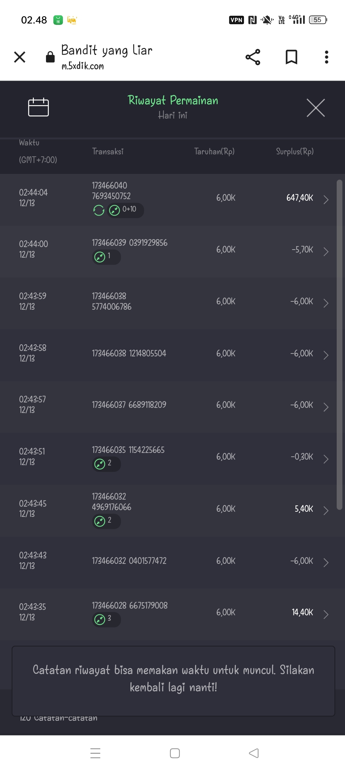Screen dimensions: 345x771
Task: Close the browser tab with X icon
Action: [20, 57]
